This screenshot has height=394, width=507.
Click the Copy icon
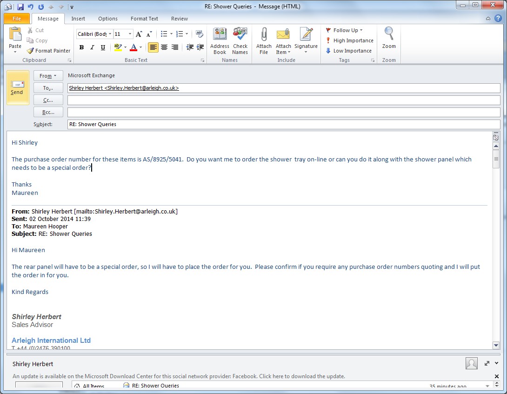[30, 40]
